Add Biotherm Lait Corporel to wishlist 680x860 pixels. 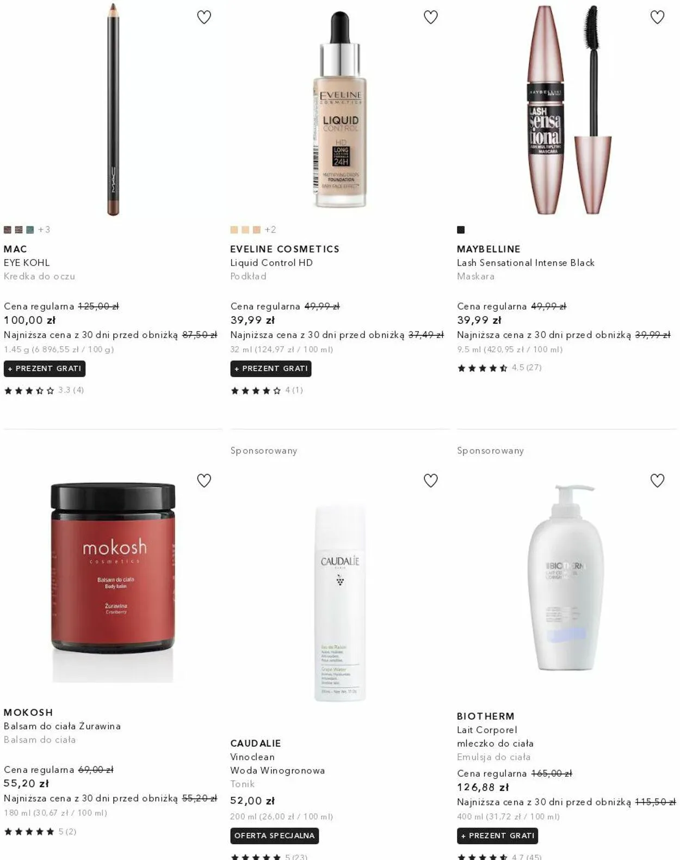tap(658, 481)
